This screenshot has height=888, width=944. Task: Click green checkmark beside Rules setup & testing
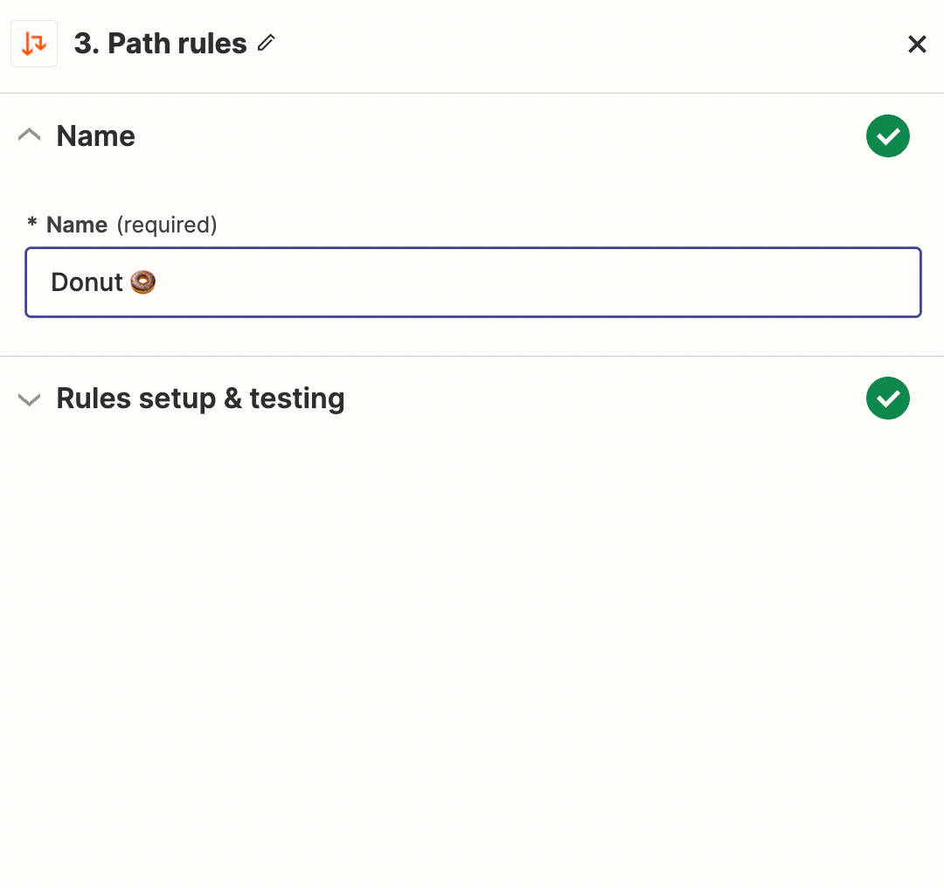pos(887,399)
